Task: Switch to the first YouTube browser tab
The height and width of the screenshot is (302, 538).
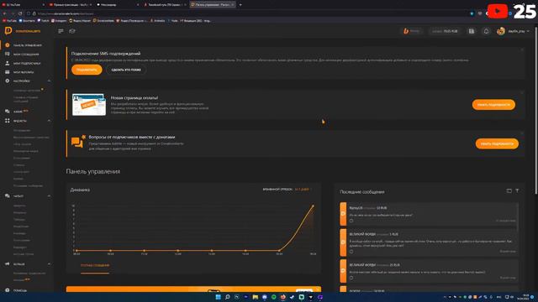Action: 23,5
